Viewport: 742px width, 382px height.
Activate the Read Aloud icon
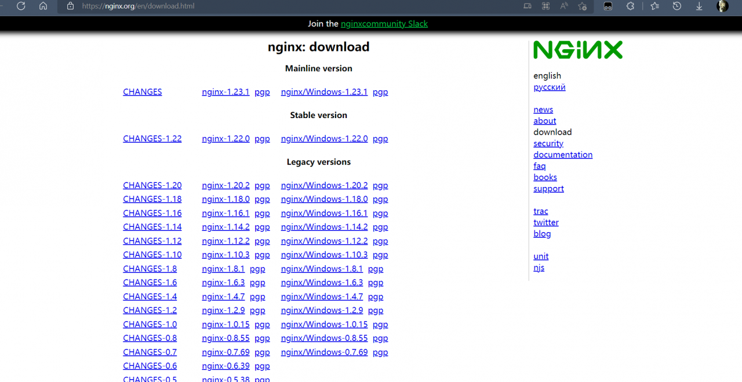(x=564, y=6)
